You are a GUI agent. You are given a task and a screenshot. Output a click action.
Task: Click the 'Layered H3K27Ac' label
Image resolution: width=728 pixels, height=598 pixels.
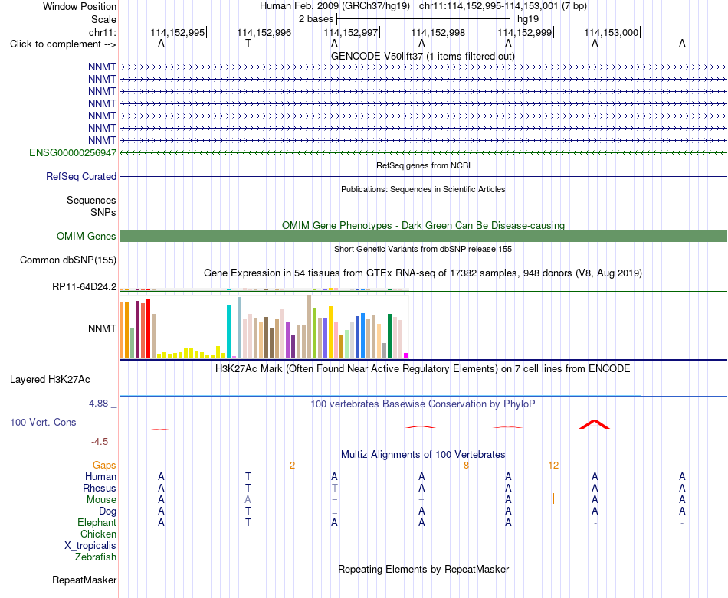[50, 380]
